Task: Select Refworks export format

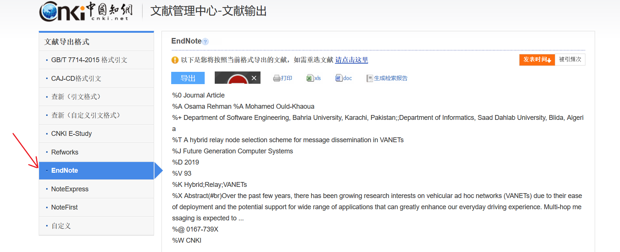Action: click(96, 152)
